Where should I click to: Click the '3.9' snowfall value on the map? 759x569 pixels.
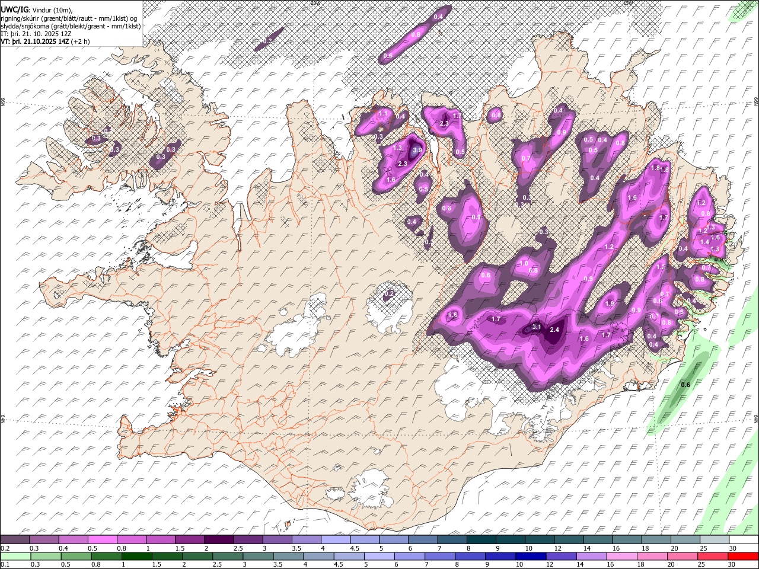[x=417, y=151]
